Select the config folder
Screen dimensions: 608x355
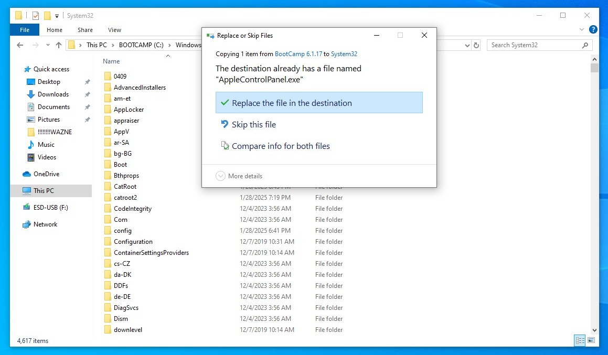[123, 231]
